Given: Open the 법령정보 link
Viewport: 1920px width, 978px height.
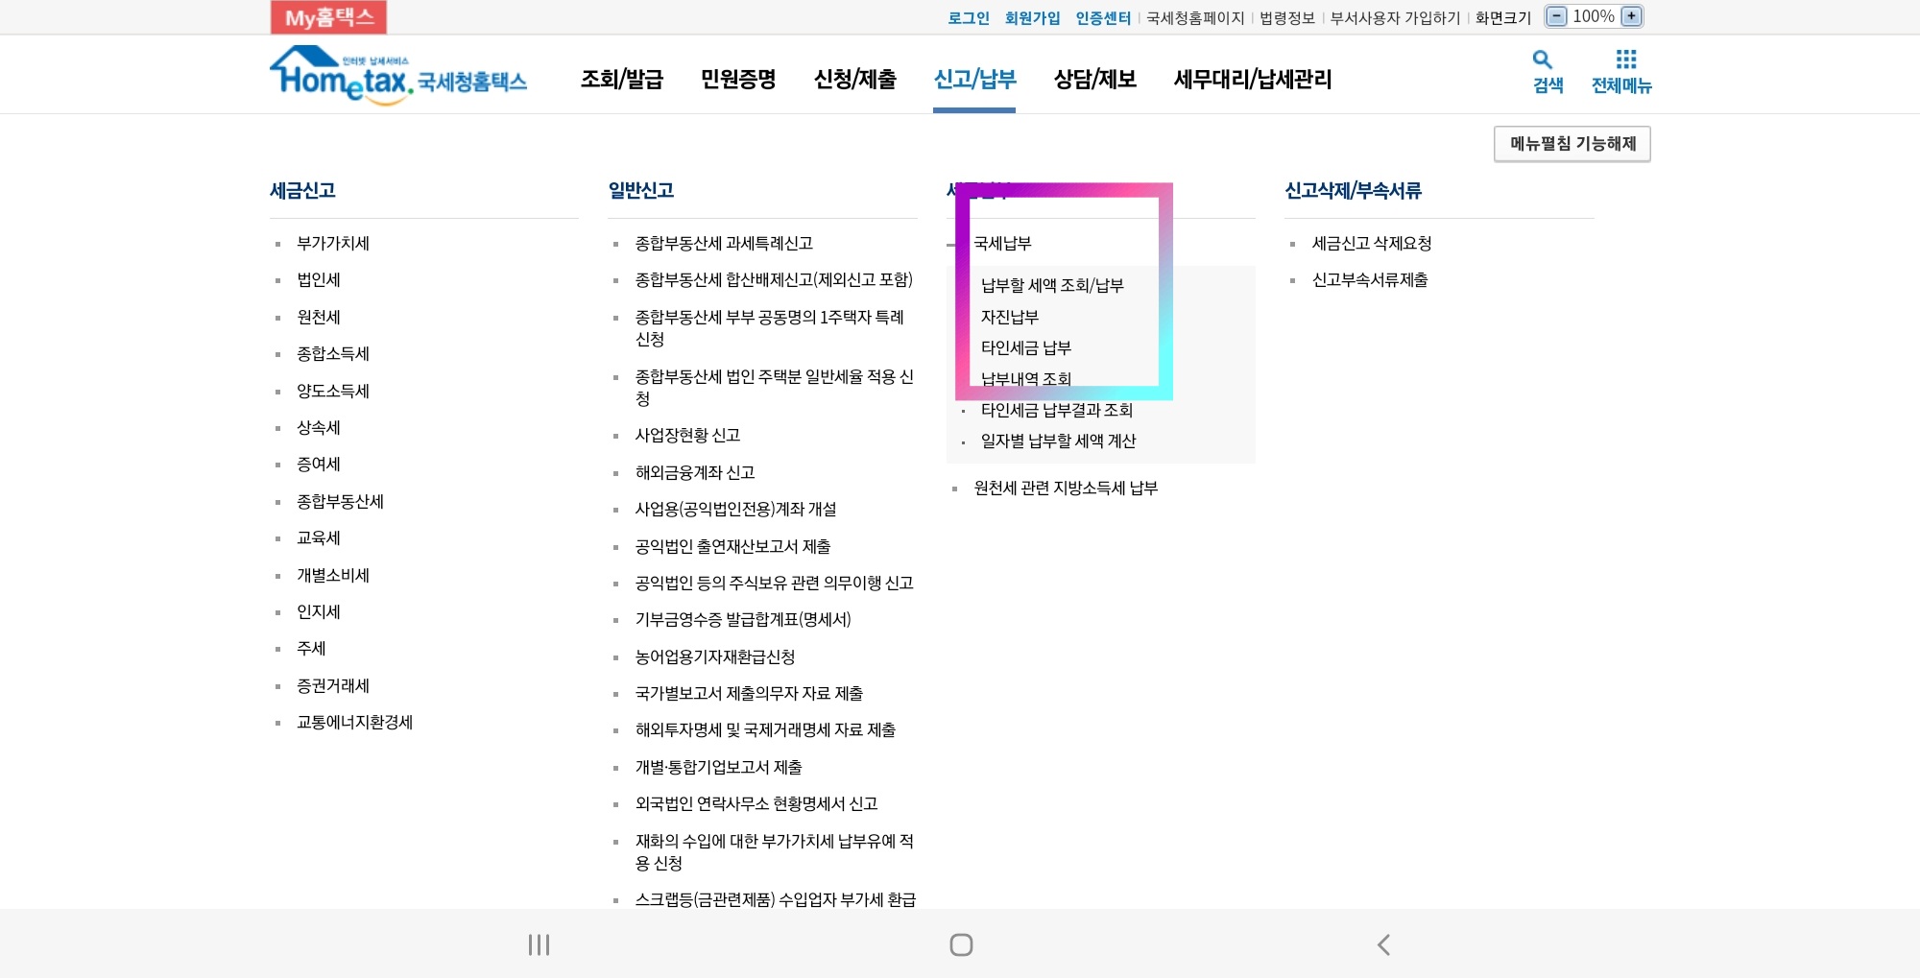Looking at the screenshot, I should click(1287, 17).
